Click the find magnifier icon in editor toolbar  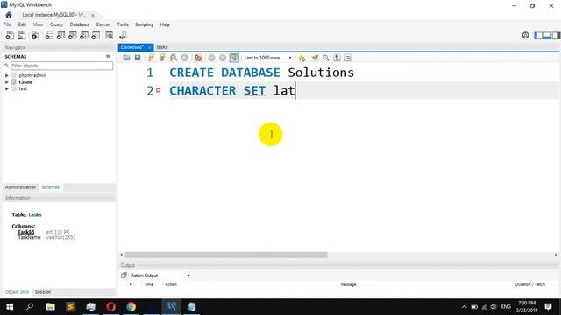click(x=325, y=58)
